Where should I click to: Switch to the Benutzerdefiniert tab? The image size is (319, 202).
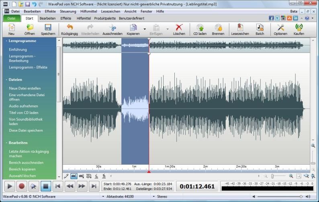[x=132, y=18]
